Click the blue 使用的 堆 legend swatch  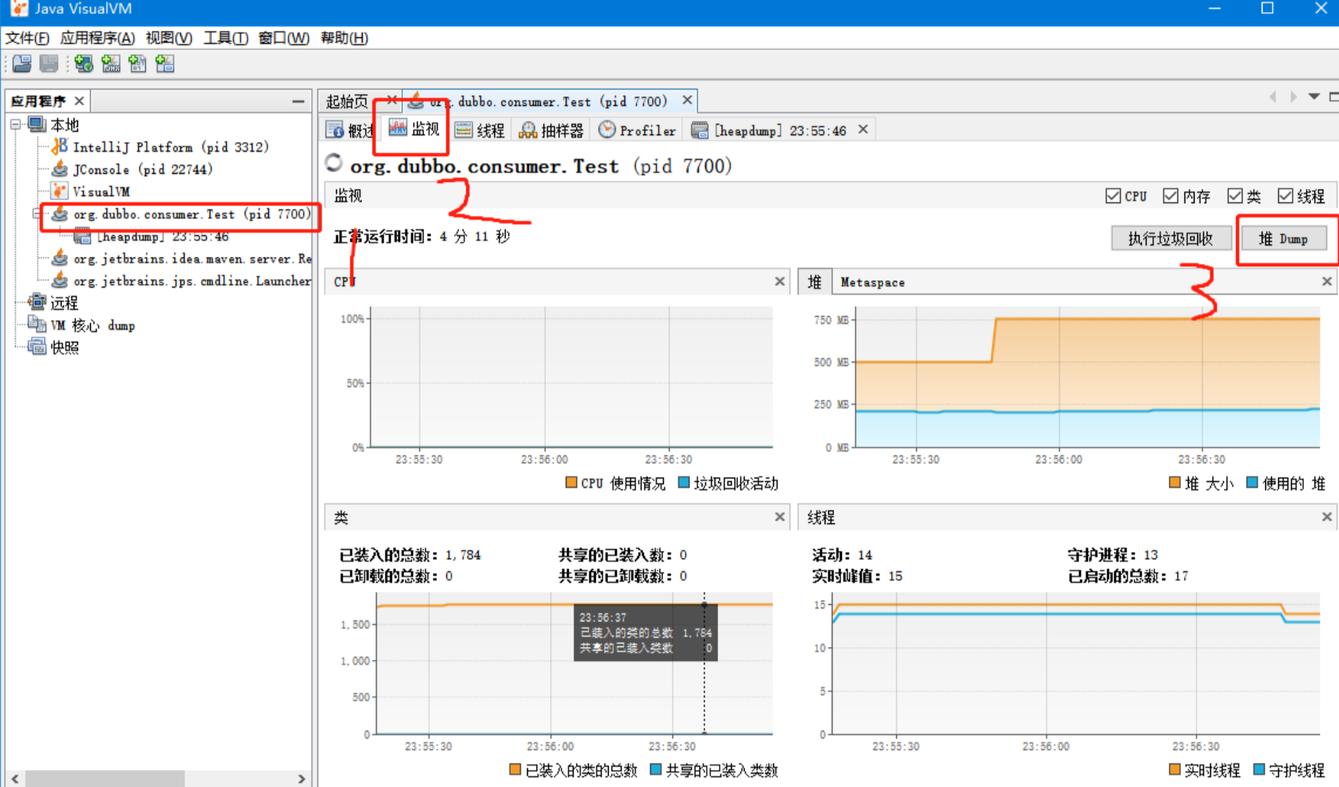[x=1252, y=482]
